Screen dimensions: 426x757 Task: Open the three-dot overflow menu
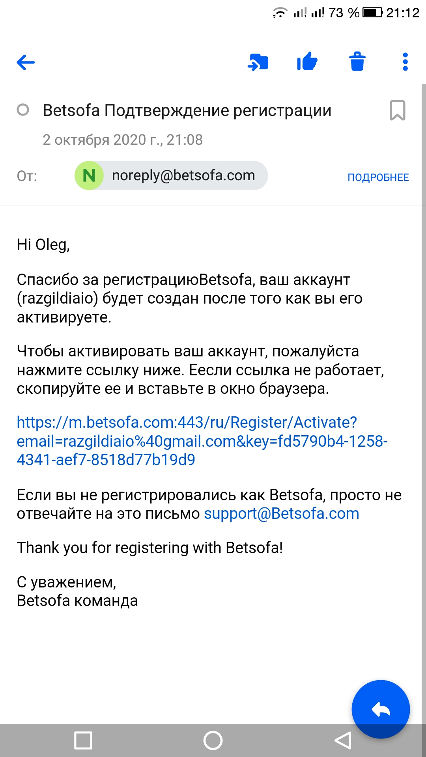click(x=405, y=62)
